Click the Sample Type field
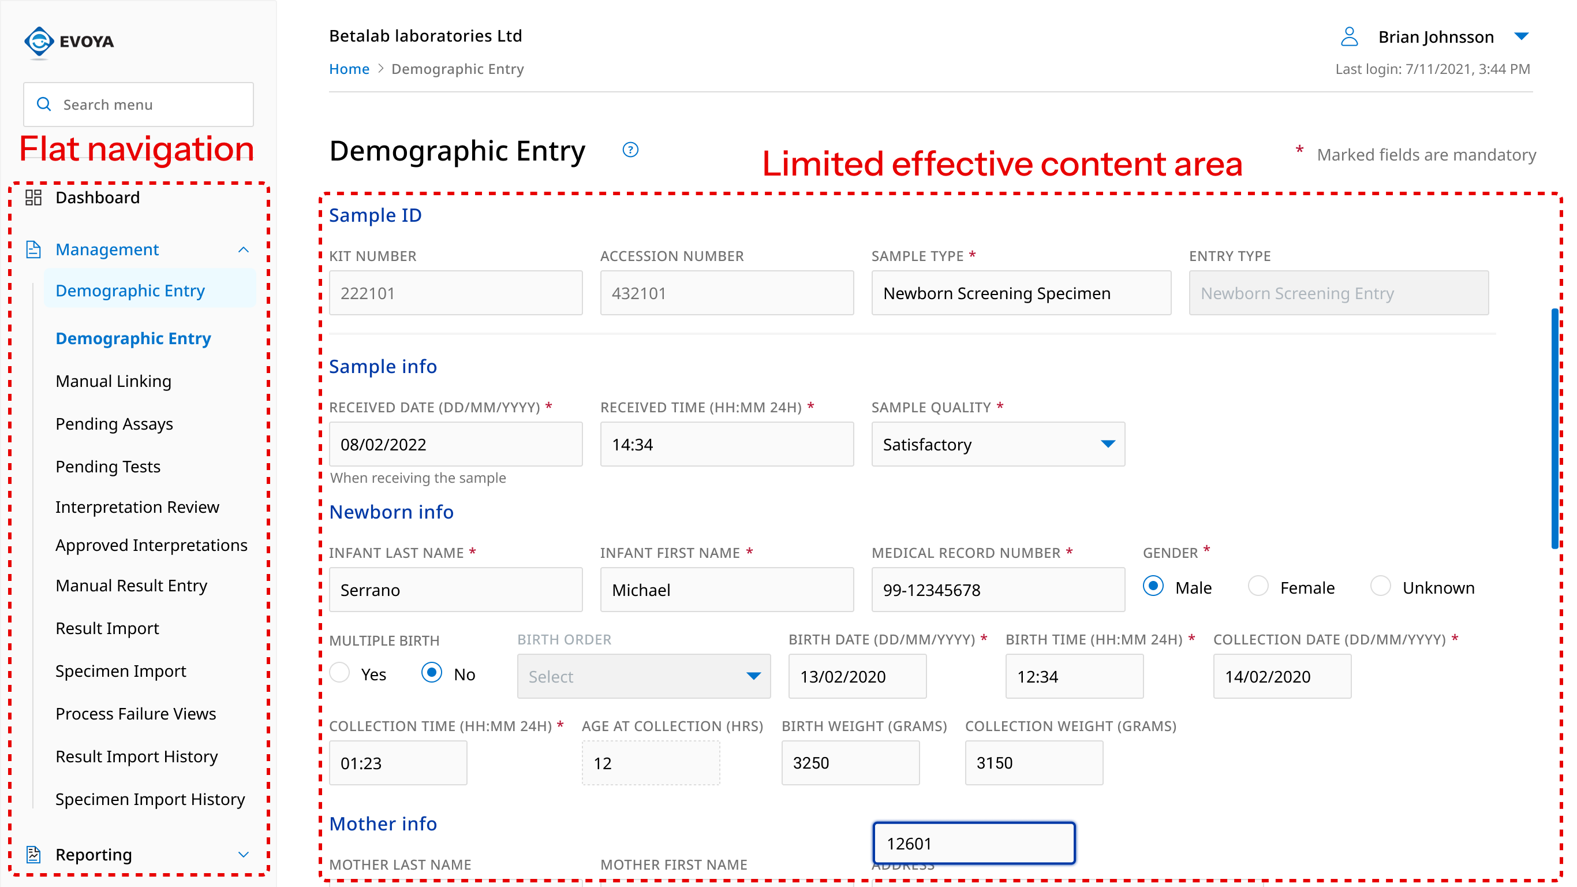Image resolution: width=1577 pixels, height=887 pixels. click(1021, 293)
